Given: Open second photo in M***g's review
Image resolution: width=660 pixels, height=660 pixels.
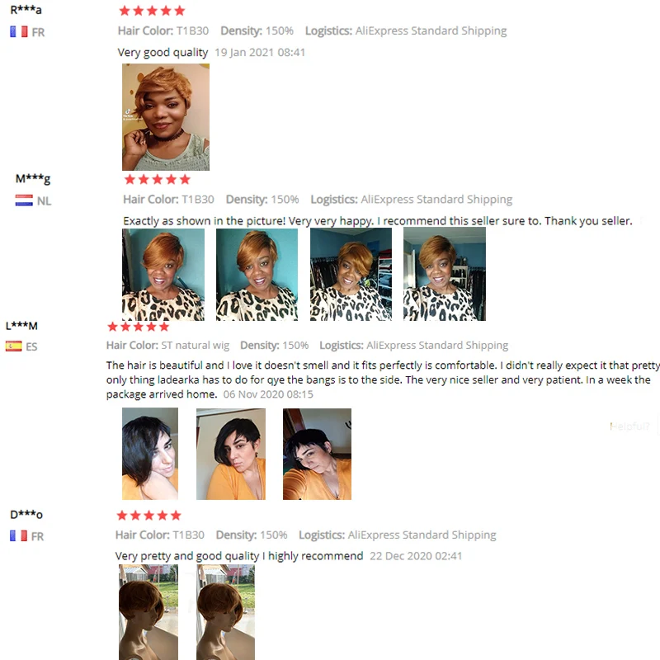Looking at the screenshot, I should [x=257, y=275].
